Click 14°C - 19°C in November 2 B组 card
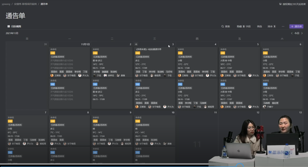The height and width of the screenshot is (167, 308). pos(98,96)
